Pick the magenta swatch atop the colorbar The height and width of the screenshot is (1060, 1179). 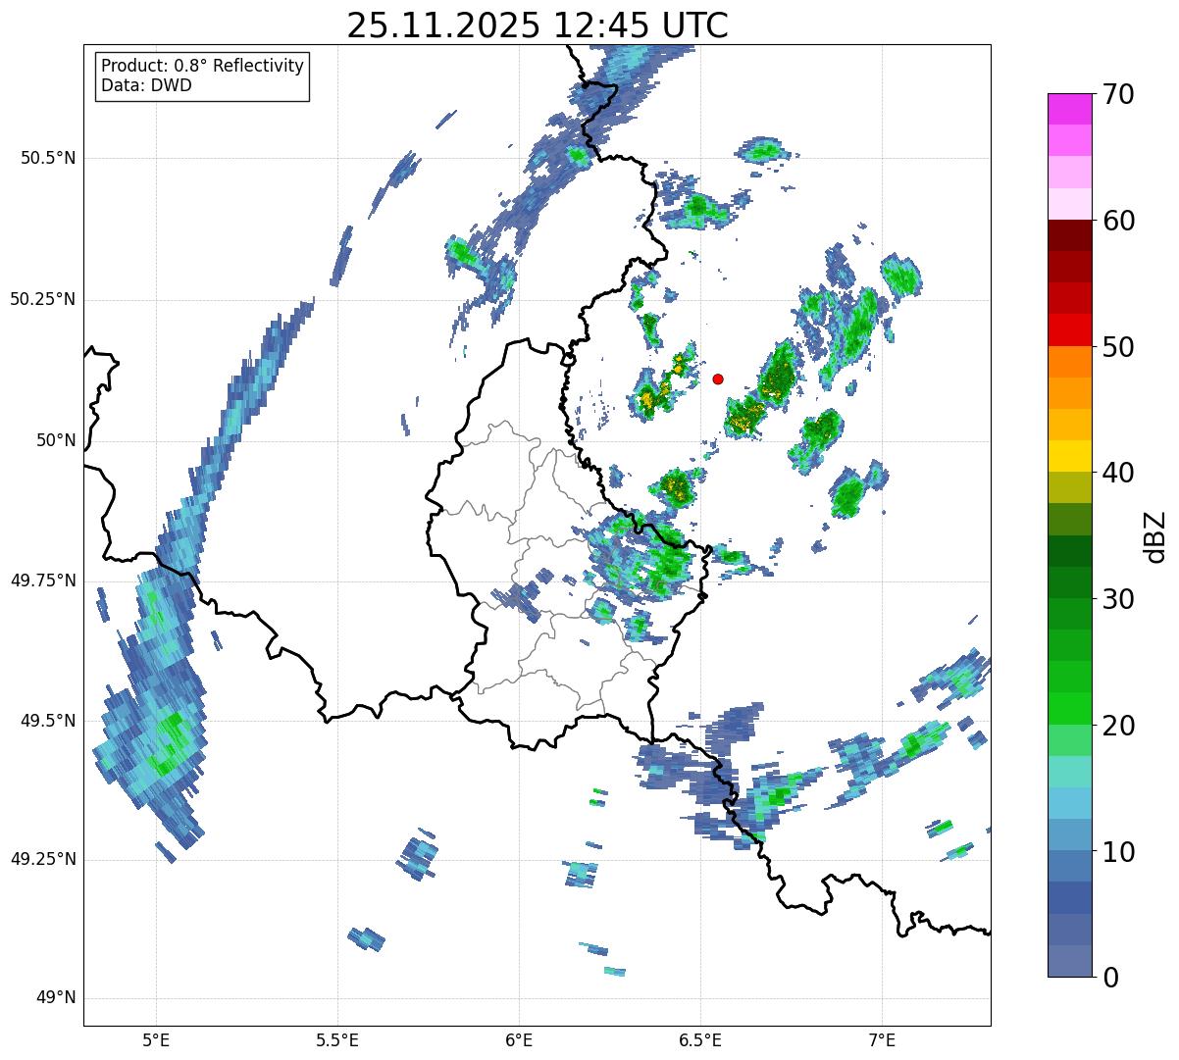click(x=1069, y=109)
